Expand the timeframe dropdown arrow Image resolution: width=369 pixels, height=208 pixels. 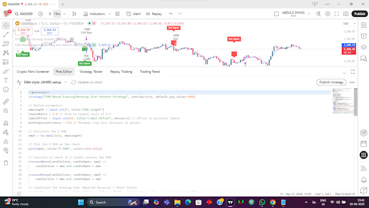tap(65, 14)
